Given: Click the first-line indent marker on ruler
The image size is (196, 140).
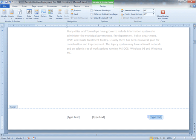Looking at the screenshot, I should point(67,24).
